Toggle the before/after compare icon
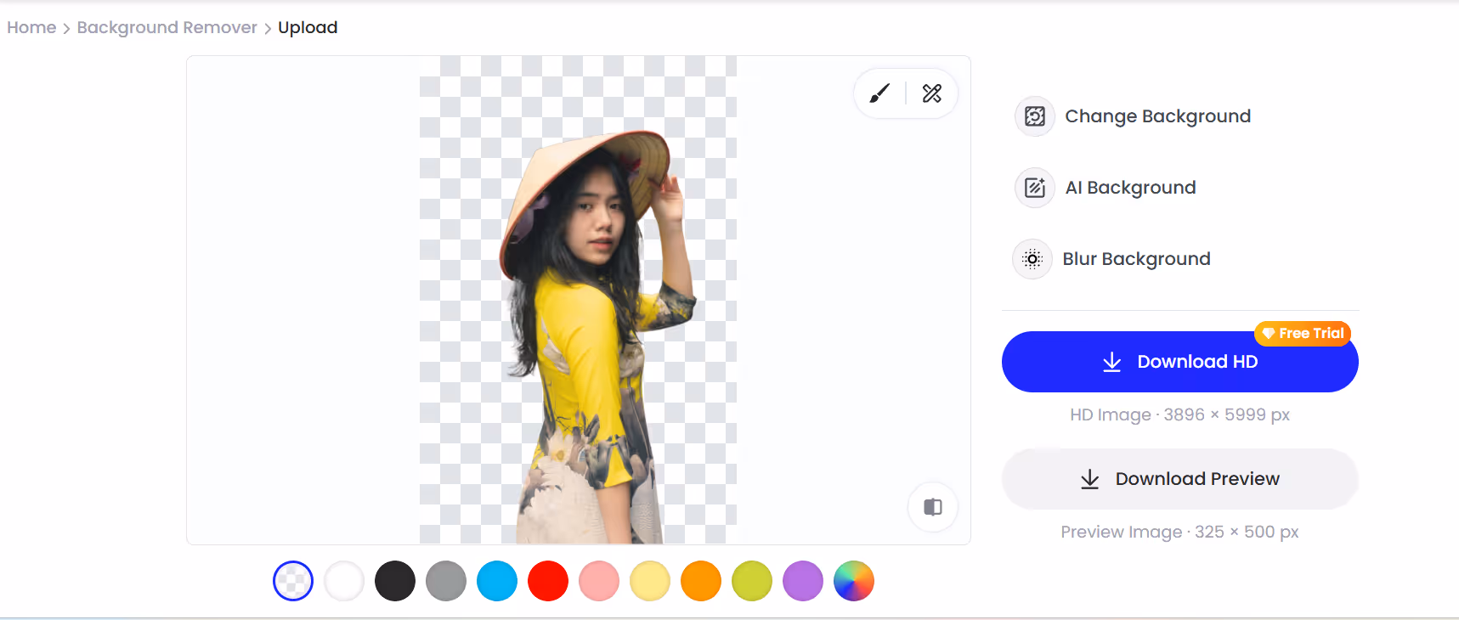The image size is (1459, 620). coord(933,507)
